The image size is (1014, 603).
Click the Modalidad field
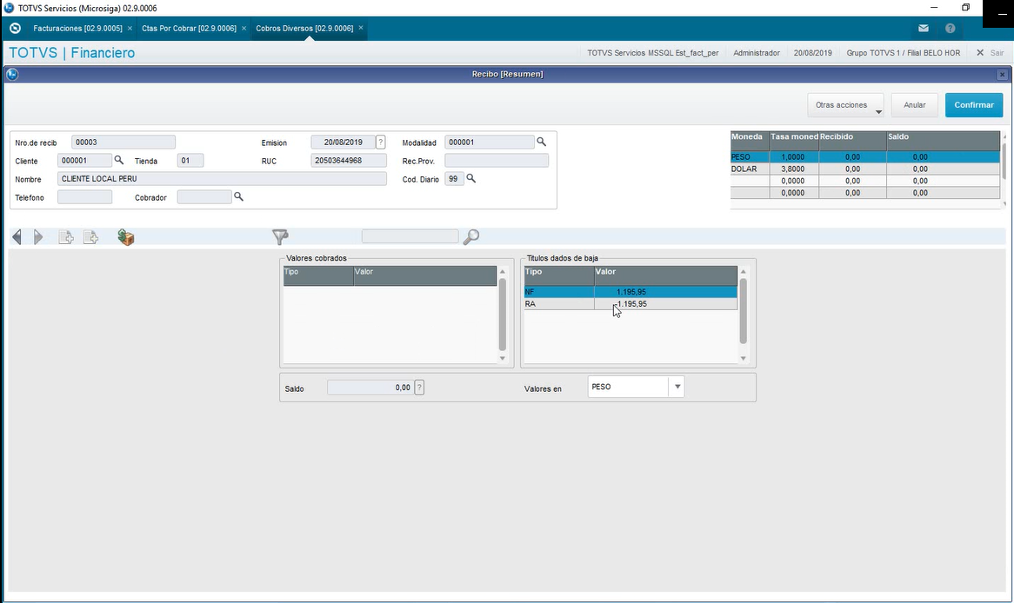click(x=490, y=142)
